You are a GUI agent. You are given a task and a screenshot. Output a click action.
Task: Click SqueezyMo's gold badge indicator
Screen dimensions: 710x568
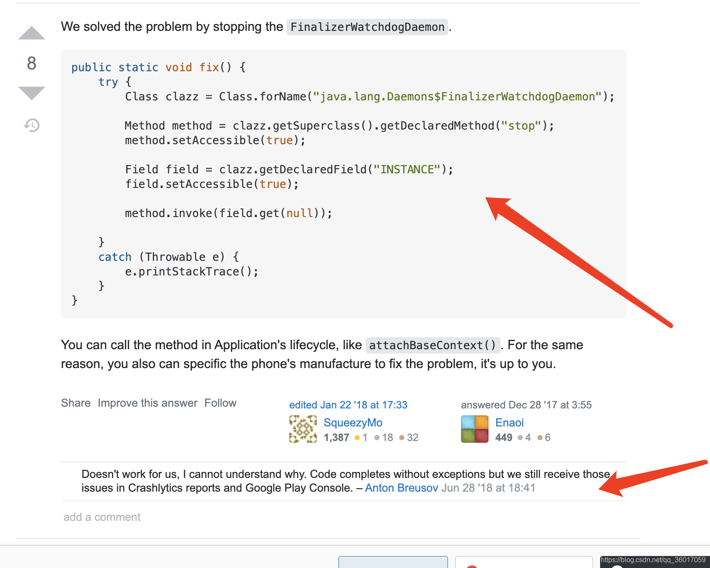361,438
